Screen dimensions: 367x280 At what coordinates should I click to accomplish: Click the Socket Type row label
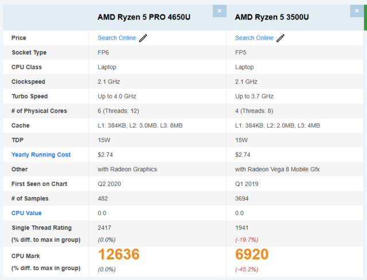[x=29, y=52]
